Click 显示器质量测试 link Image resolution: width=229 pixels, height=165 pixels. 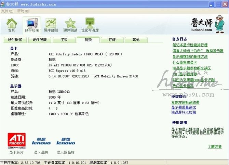pos(184,107)
